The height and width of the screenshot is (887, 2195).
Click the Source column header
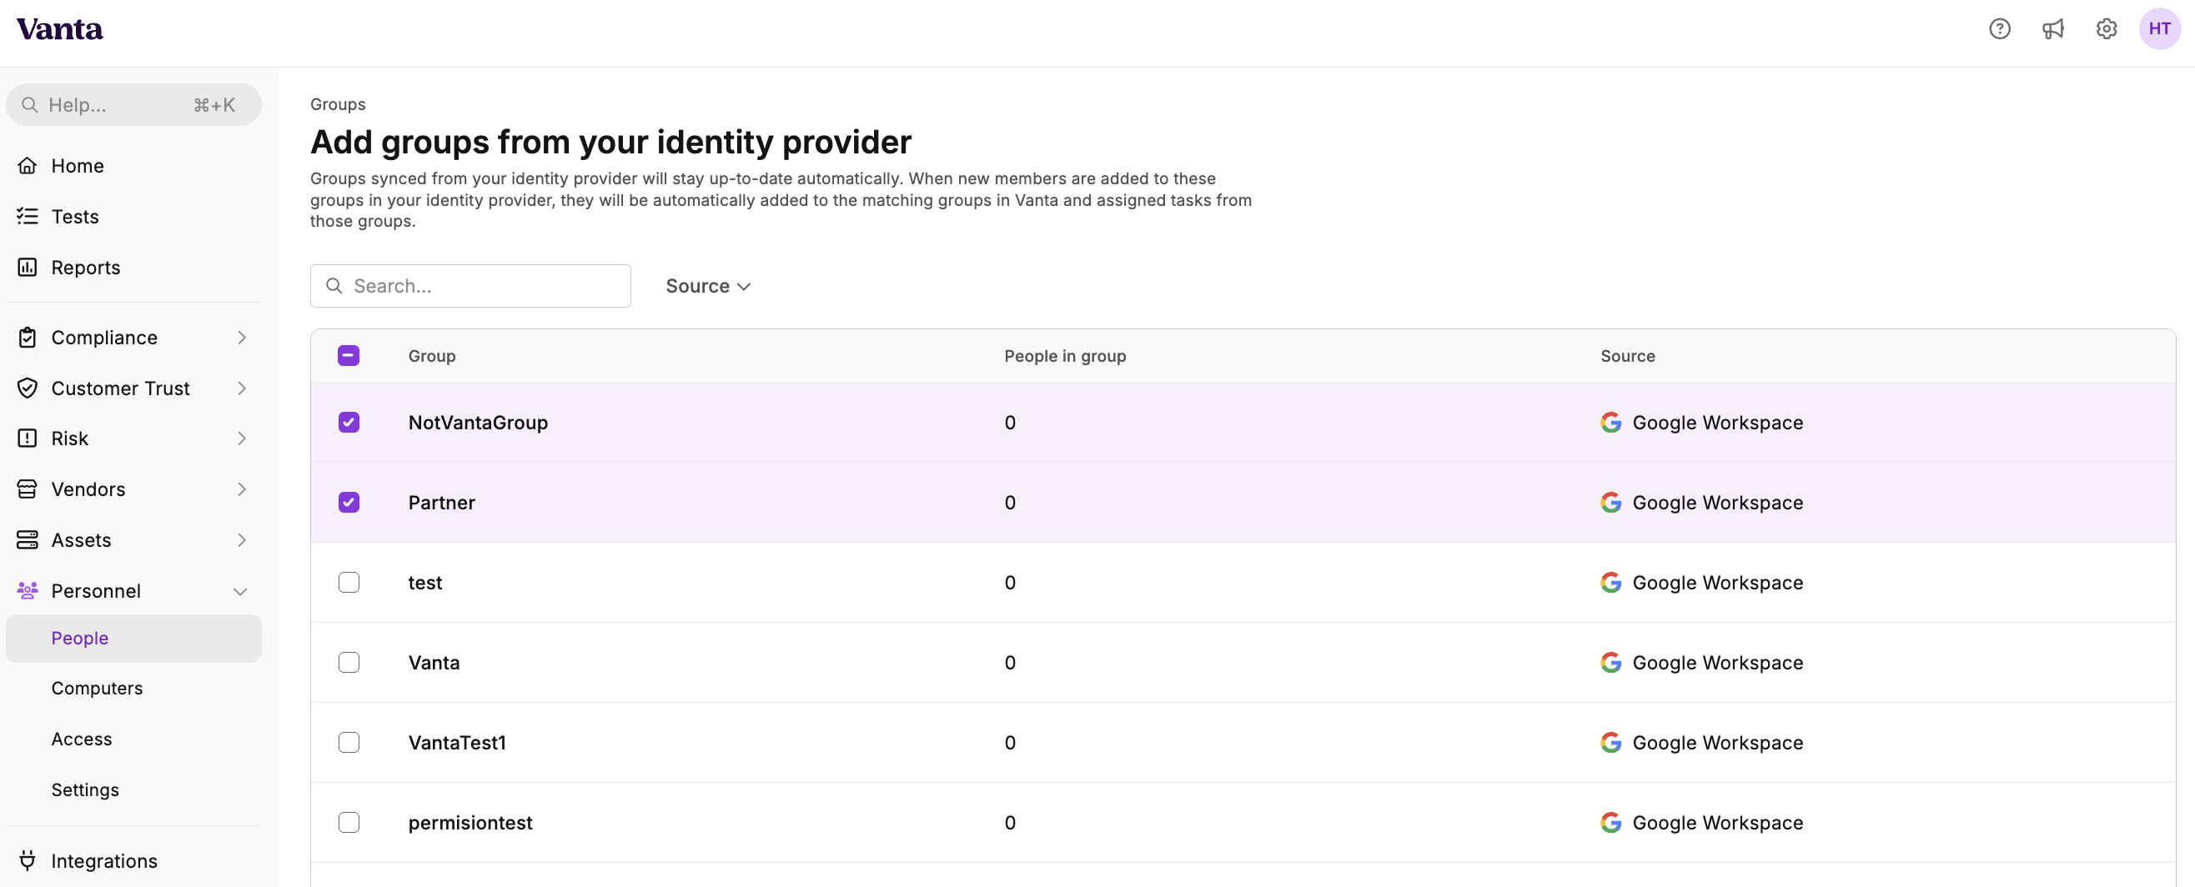1628,356
